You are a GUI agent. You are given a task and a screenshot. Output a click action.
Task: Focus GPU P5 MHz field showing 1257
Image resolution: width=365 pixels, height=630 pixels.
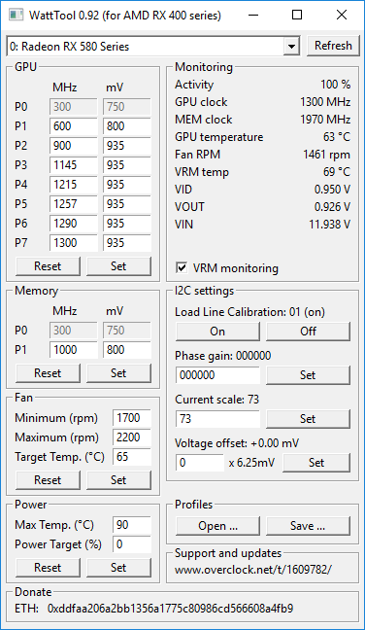tap(74, 204)
